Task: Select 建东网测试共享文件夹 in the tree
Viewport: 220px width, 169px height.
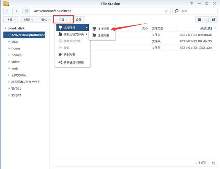Action: pos(26,82)
